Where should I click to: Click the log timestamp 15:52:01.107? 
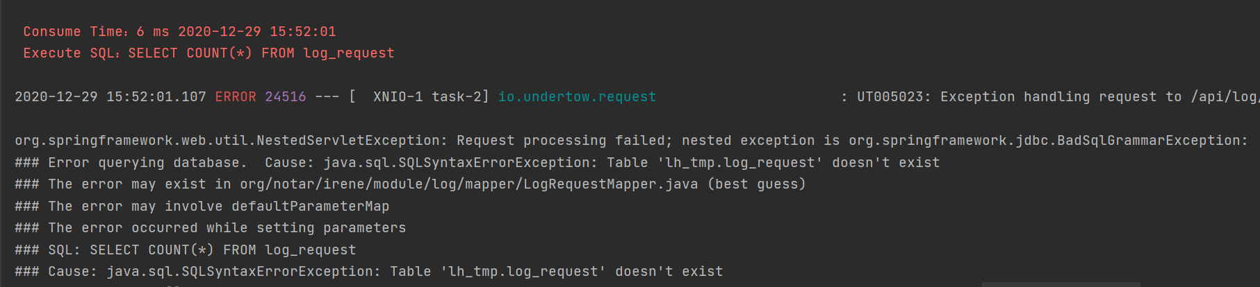[156, 97]
